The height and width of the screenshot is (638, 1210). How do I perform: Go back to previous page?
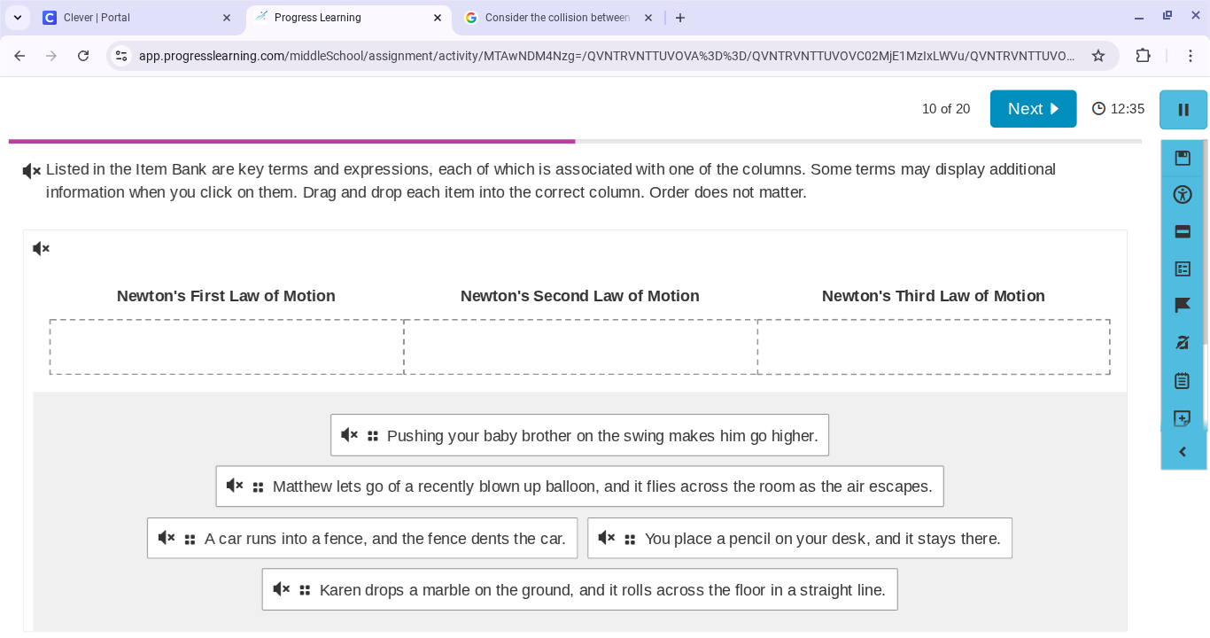(x=19, y=56)
